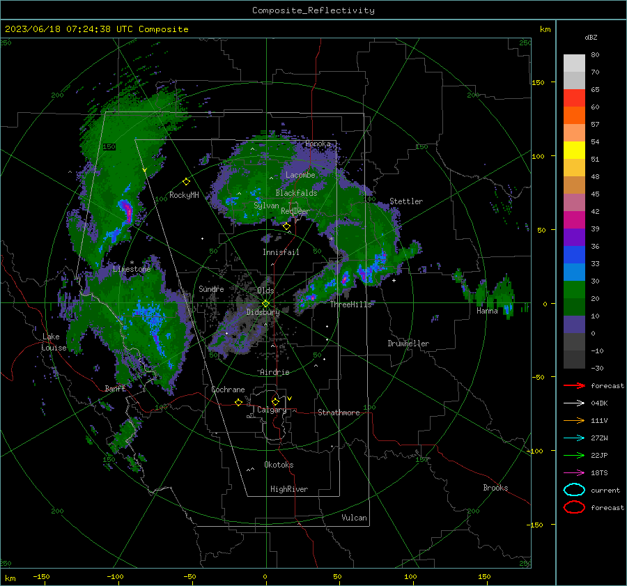This screenshot has width=627, height=586.
Task: Click the magenta storm core northwest of ThreeHills
Action: 345,279
